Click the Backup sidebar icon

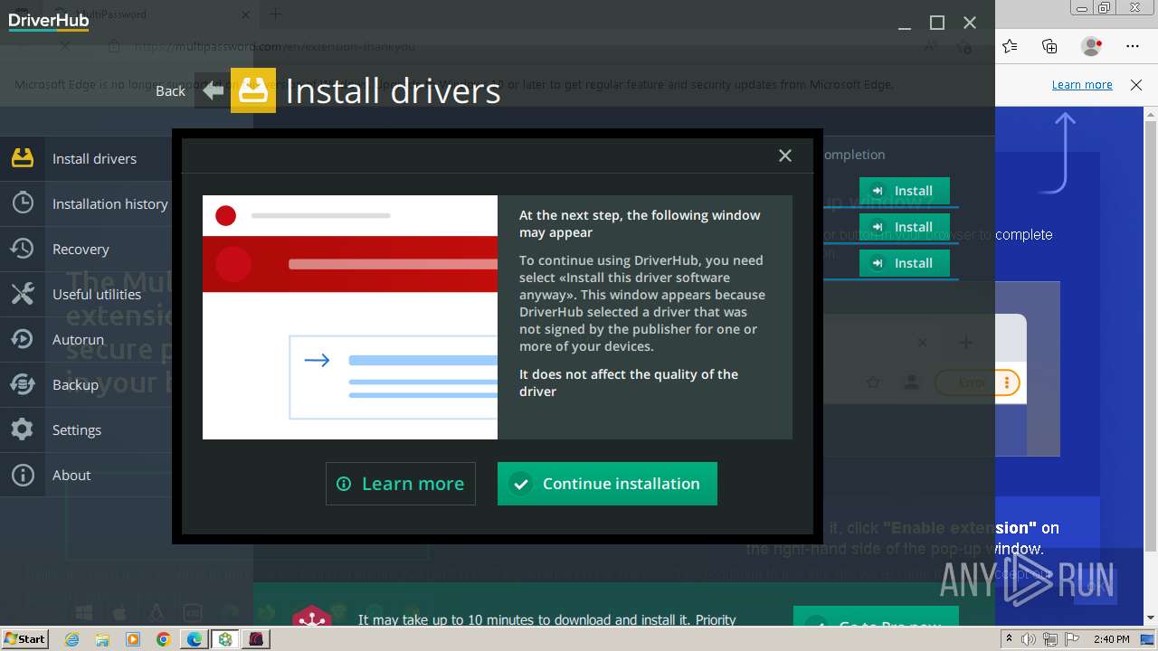[23, 384]
